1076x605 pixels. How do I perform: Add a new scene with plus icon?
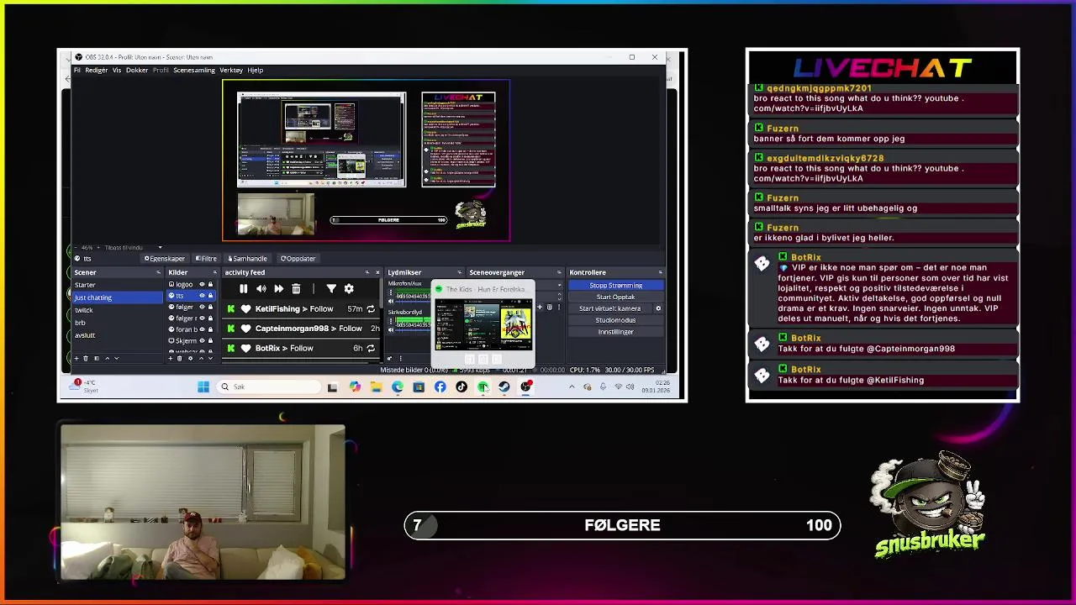pos(76,358)
